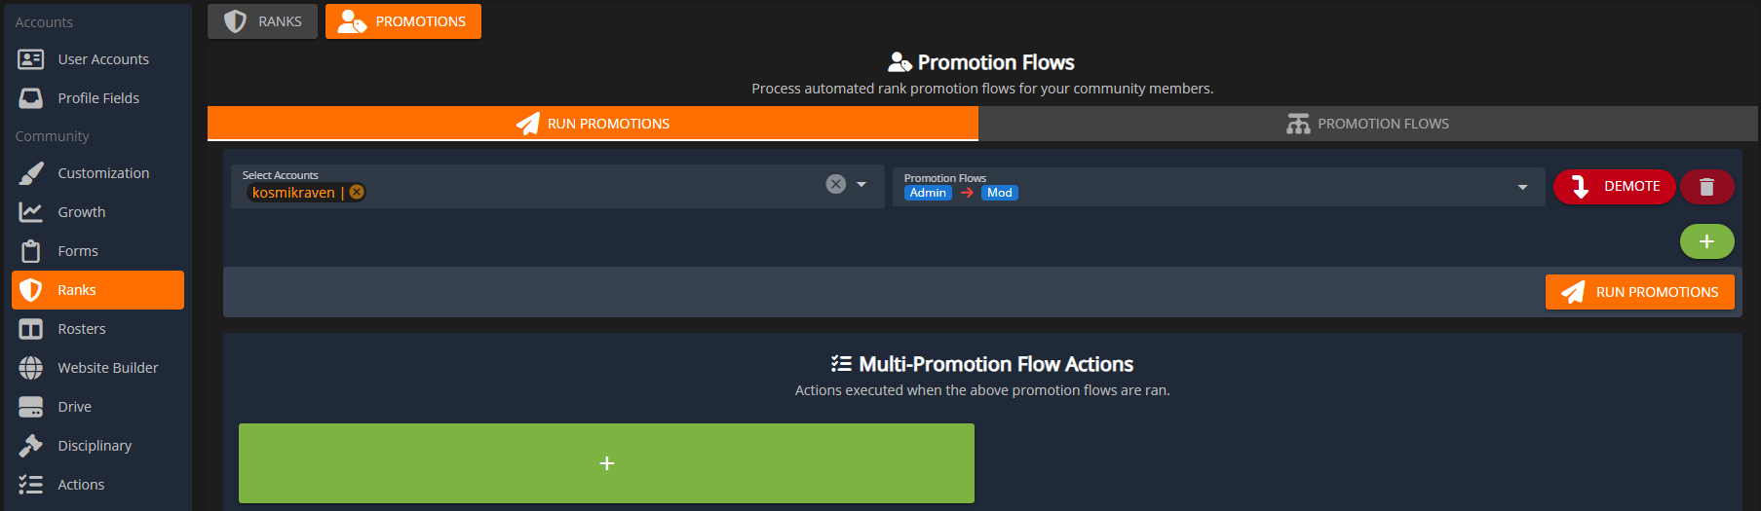The width and height of the screenshot is (1761, 511).
Task: Add a new multi-promotion flow action
Action: (x=606, y=463)
